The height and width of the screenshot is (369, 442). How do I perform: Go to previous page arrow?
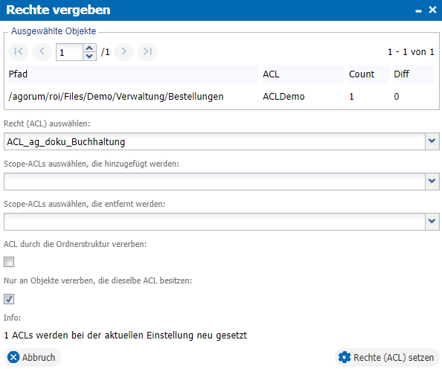42,52
